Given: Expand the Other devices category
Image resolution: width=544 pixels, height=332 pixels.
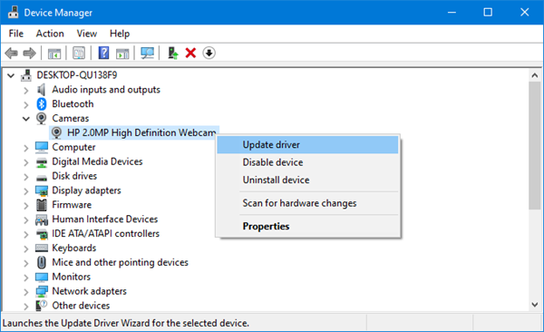Looking at the screenshot, I should [x=26, y=307].
